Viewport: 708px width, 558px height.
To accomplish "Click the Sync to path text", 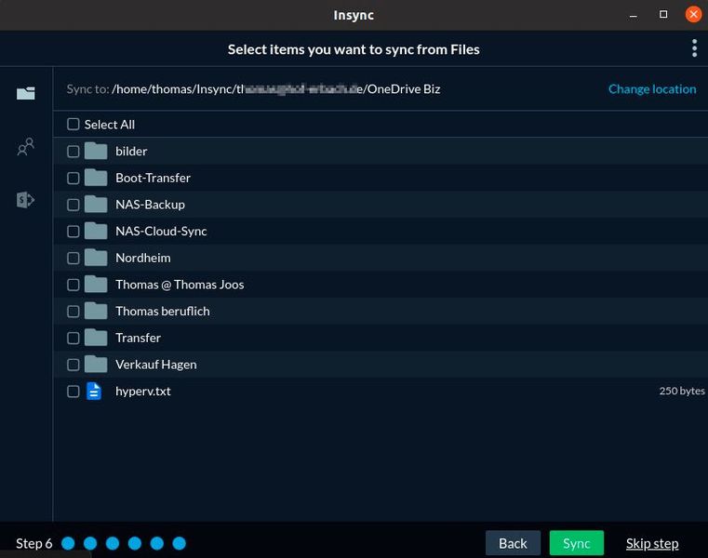I will tap(253, 89).
